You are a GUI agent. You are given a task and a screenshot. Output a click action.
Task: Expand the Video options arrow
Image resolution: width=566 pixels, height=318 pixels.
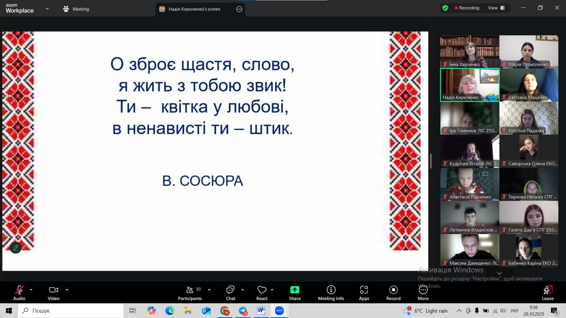(x=67, y=290)
